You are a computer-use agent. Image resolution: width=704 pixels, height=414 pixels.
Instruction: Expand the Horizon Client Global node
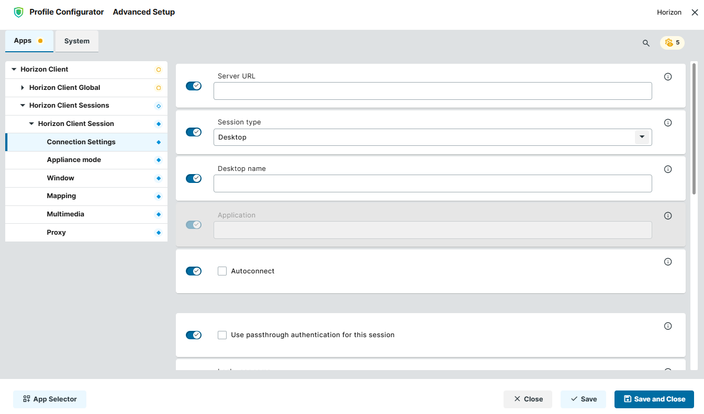23,88
